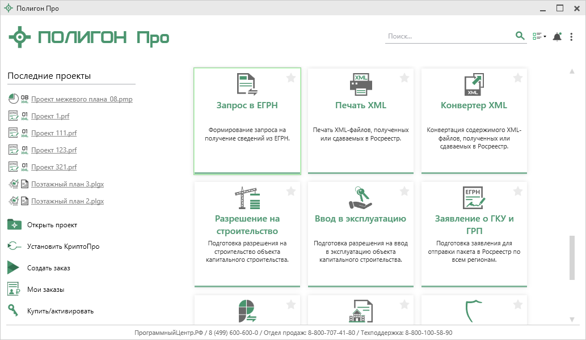Toggle favorite star on Печать XML

[x=404, y=78]
